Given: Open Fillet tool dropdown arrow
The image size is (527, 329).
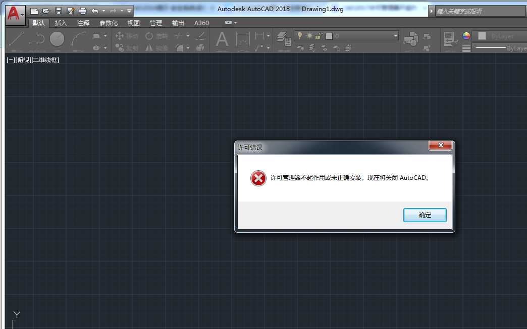Looking at the screenshot, I should [x=188, y=48].
